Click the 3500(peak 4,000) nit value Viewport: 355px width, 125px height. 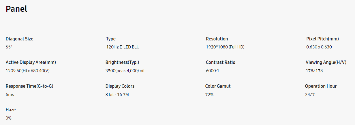coord(125,71)
